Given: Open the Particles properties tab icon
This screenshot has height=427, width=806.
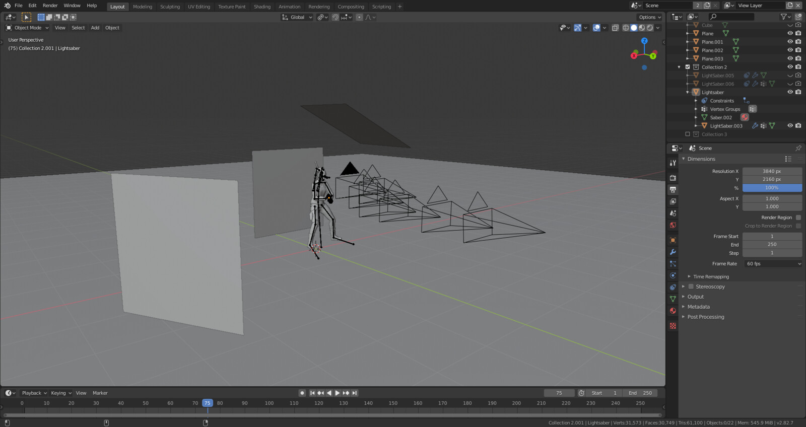Looking at the screenshot, I should click(673, 264).
